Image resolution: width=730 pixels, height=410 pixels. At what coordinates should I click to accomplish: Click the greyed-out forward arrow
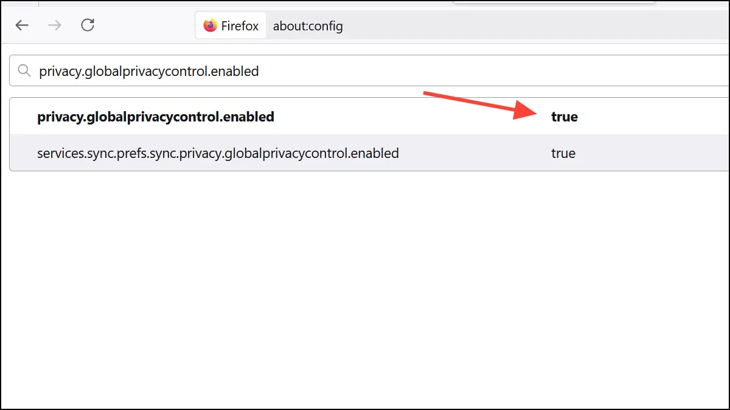tap(55, 26)
